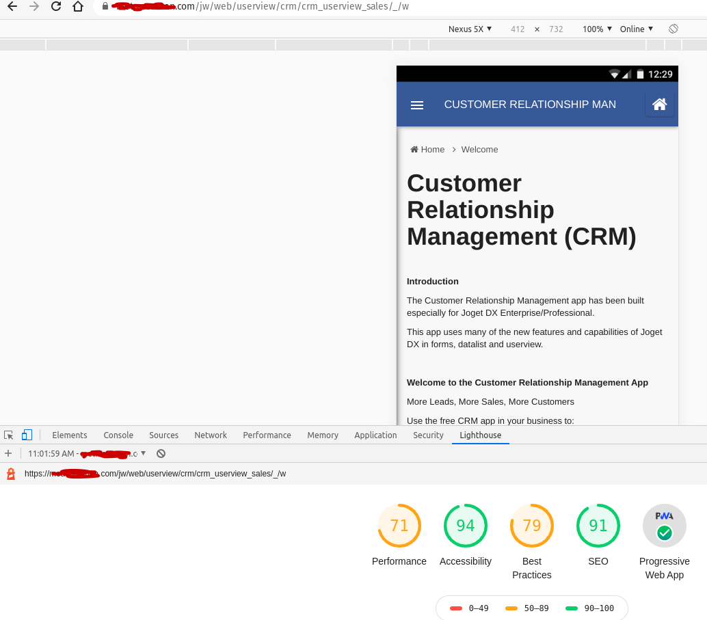Jump to the Accessibility score 94 gauge

point(466,526)
